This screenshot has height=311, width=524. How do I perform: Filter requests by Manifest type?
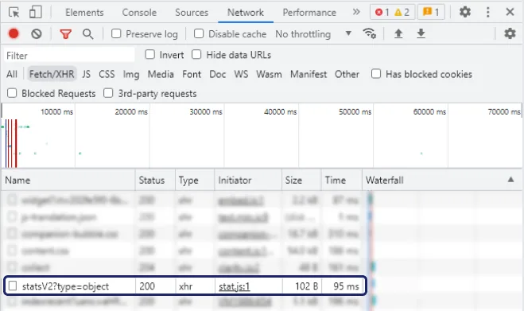309,74
